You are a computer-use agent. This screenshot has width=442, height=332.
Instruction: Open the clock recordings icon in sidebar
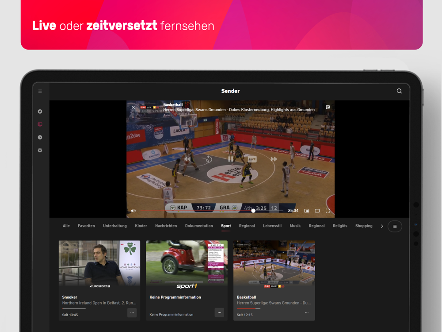pyautogui.click(x=40, y=137)
